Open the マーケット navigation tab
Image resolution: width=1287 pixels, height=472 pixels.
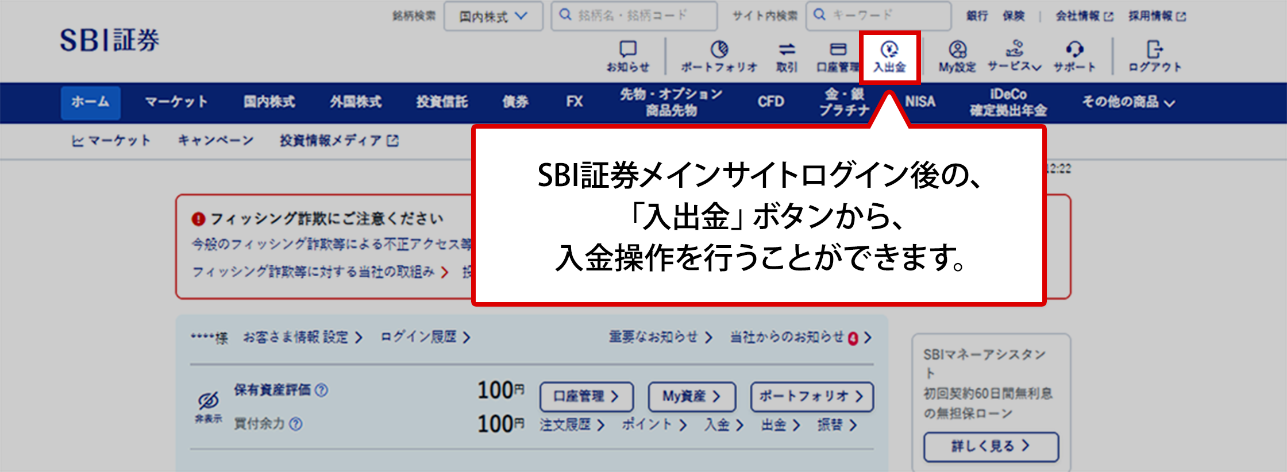tap(176, 102)
